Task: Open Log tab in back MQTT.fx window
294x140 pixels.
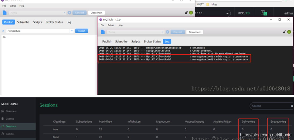Action: click(x=69, y=22)
